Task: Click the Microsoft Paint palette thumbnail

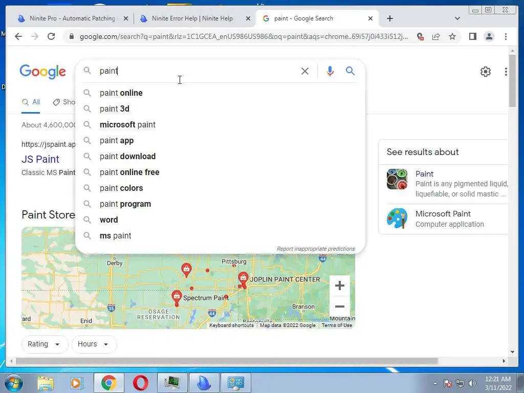Action: click(397, 219)
